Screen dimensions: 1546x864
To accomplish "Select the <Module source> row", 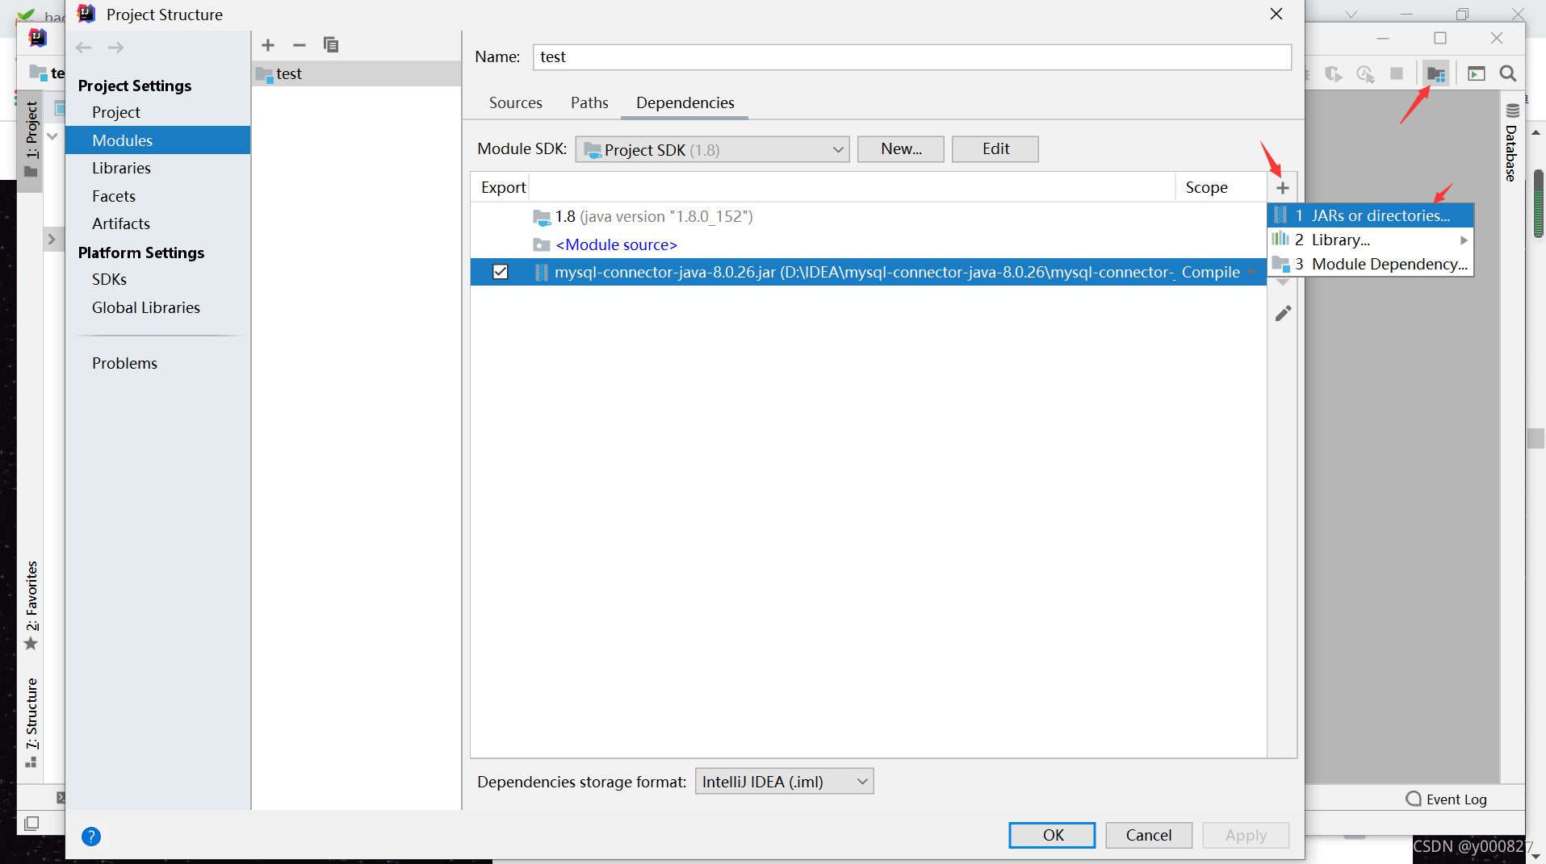I will (x=869, y=245).
